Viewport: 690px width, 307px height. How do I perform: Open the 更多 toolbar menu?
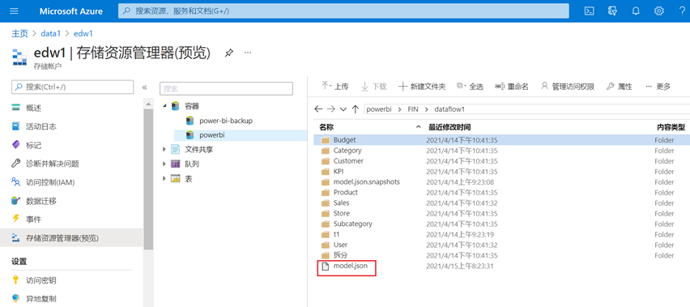[658, 87]
